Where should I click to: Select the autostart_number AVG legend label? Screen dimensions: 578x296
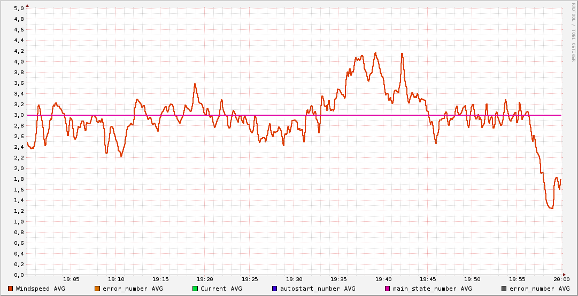tap(317, 289)
